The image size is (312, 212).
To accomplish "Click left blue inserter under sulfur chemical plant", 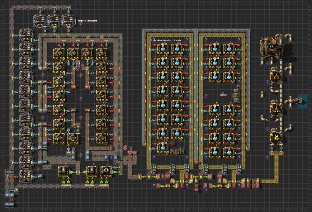I will pos(272,148).
